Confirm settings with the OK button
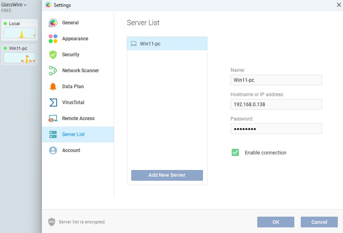Screen dimensions: 343x233 [276, 222]
